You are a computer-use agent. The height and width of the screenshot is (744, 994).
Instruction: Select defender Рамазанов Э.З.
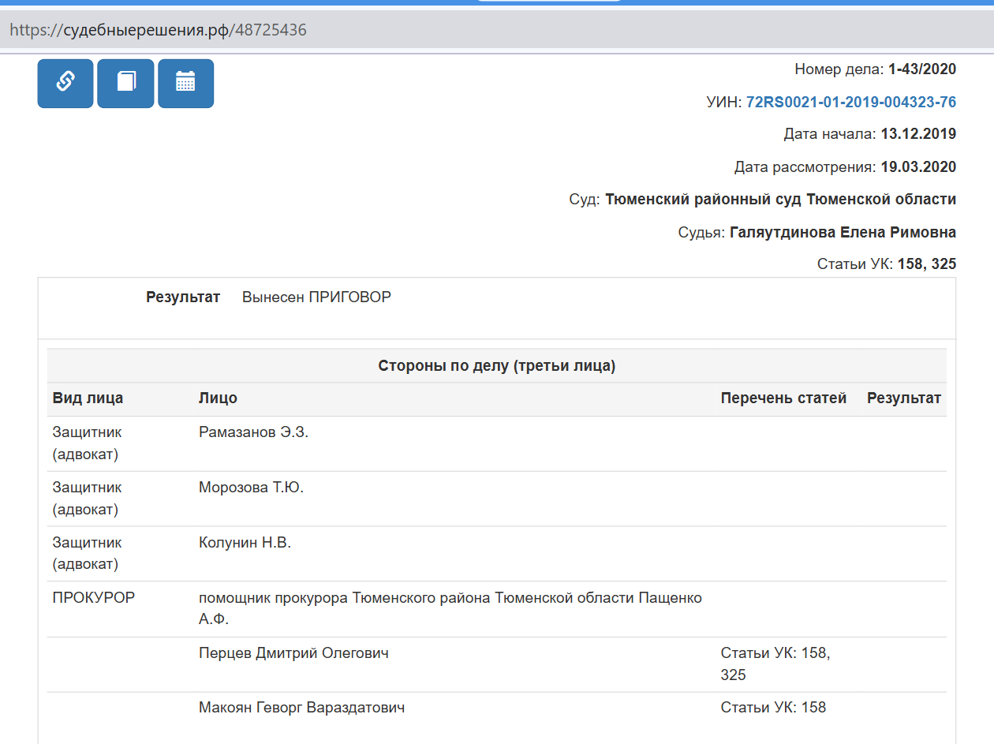(x=253, y=432)
